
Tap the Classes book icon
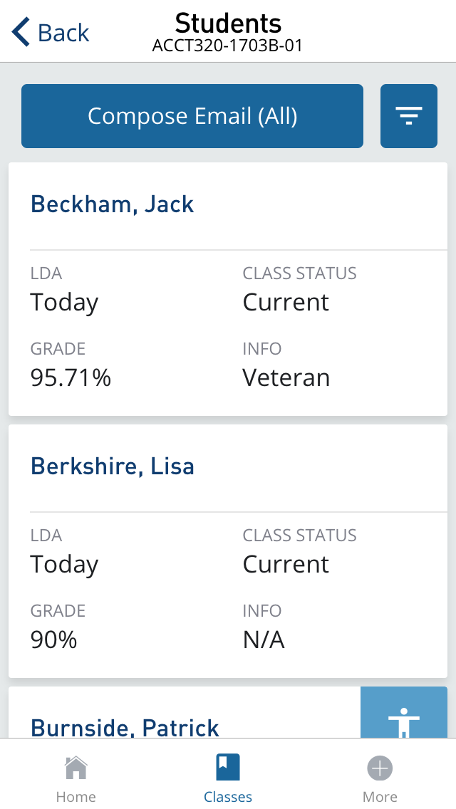pos(228,768)
